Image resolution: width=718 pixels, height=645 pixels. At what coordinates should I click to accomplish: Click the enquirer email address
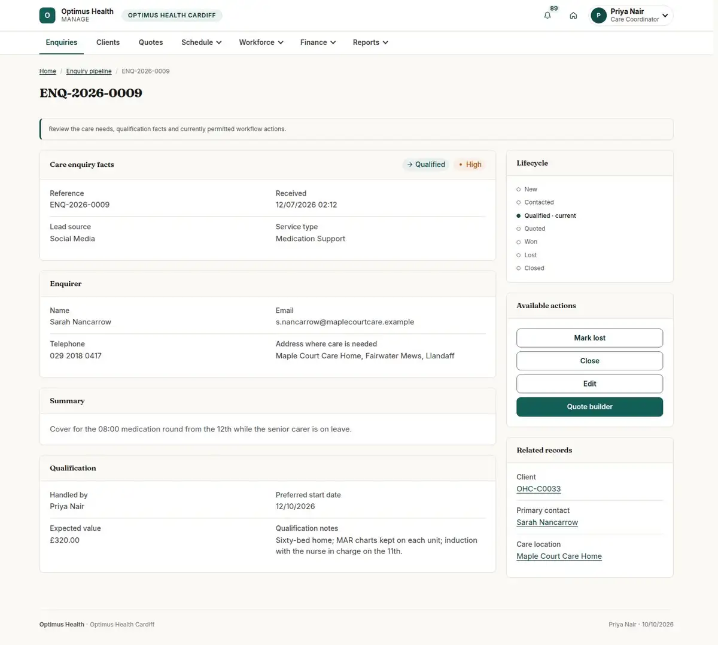click(345, 322)
